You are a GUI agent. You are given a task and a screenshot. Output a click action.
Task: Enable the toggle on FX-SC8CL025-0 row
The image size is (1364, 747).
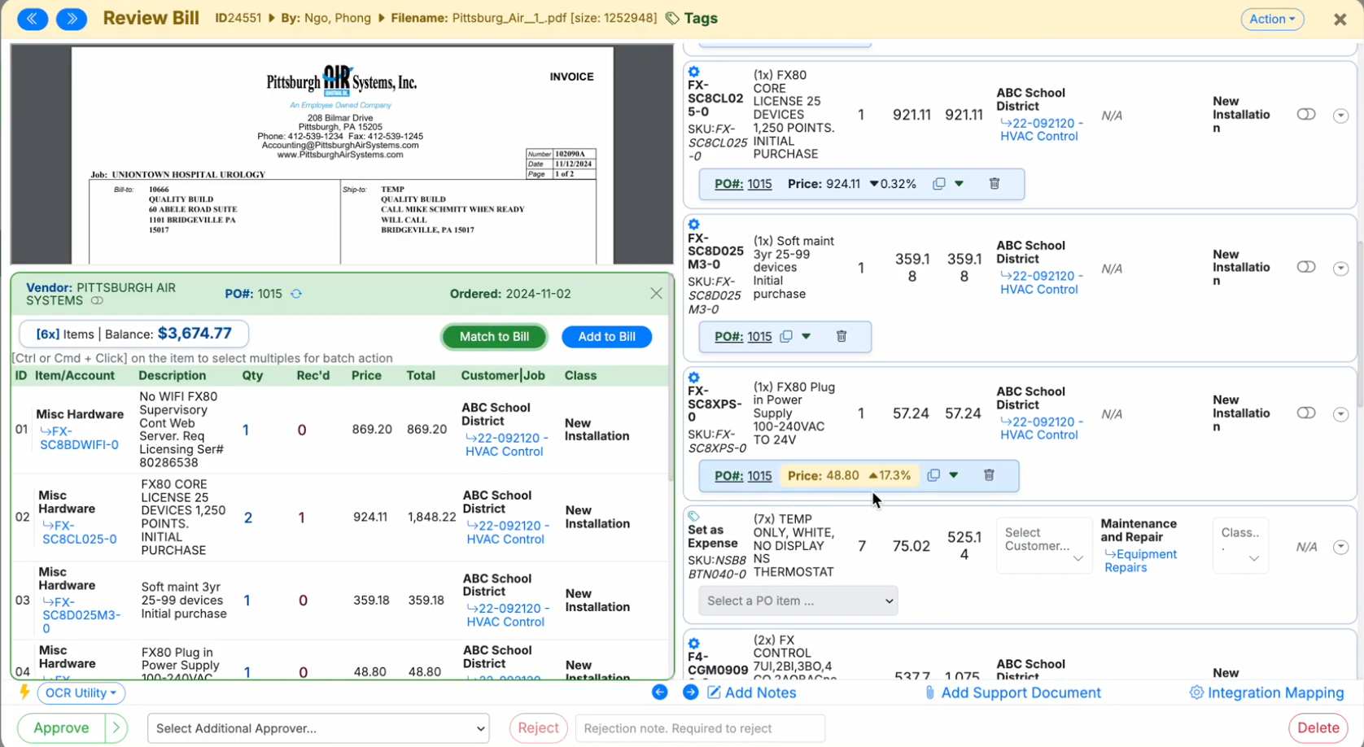[1307, 115]
